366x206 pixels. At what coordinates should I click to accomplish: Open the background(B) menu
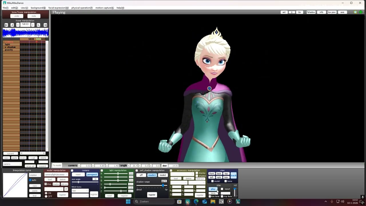pos(38,8)
